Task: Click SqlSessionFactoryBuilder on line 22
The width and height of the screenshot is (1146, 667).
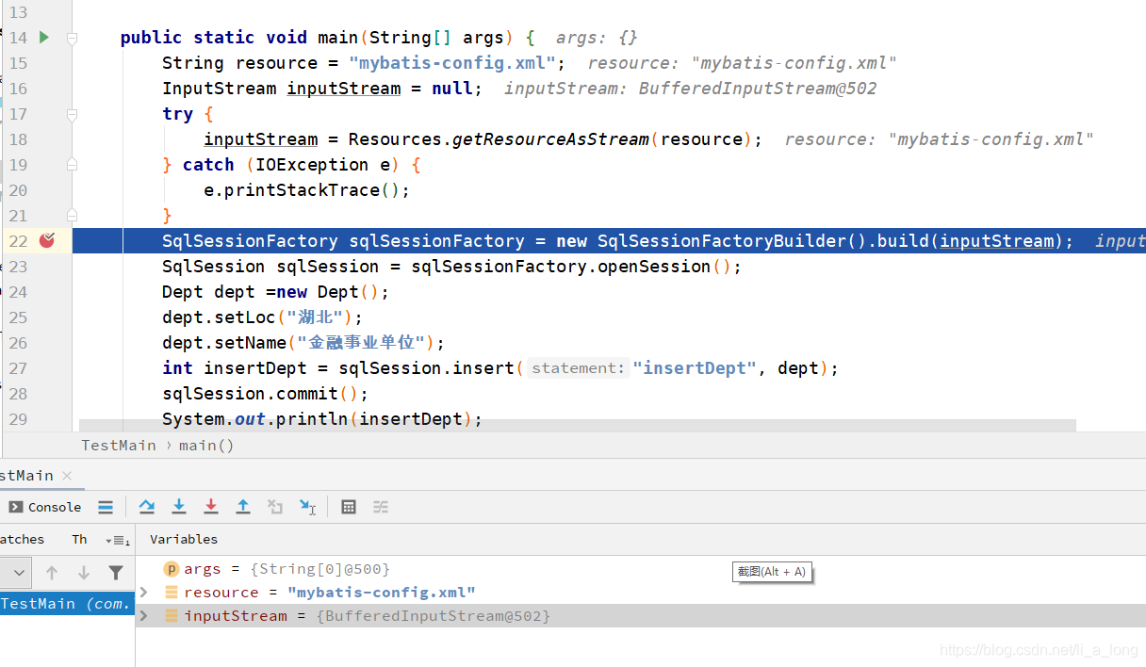Action: pos(721,241)
